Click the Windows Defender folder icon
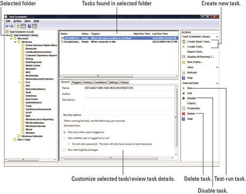Viewport: 246px width, 194px height. [x=19, y=136]
